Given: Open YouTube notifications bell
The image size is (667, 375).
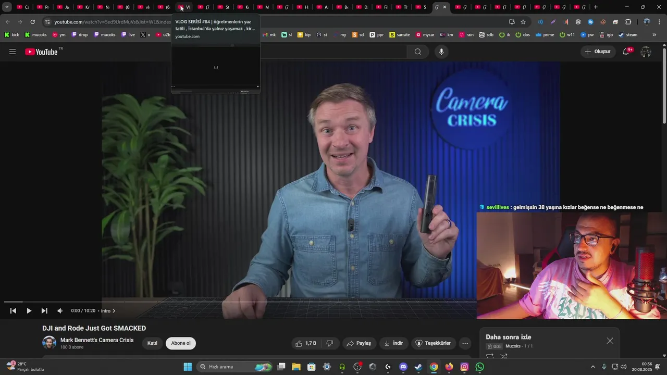Looking at the screenshot, I should click(626, 52).
